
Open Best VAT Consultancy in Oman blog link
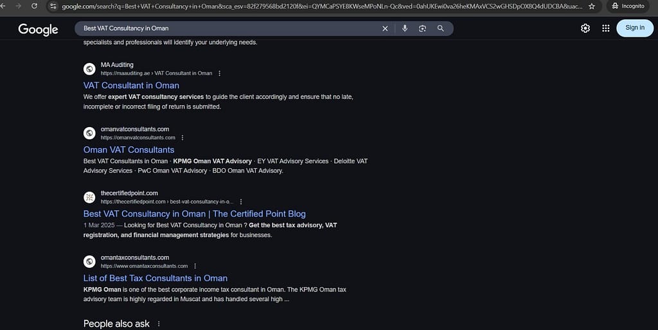tap(194, 214)
